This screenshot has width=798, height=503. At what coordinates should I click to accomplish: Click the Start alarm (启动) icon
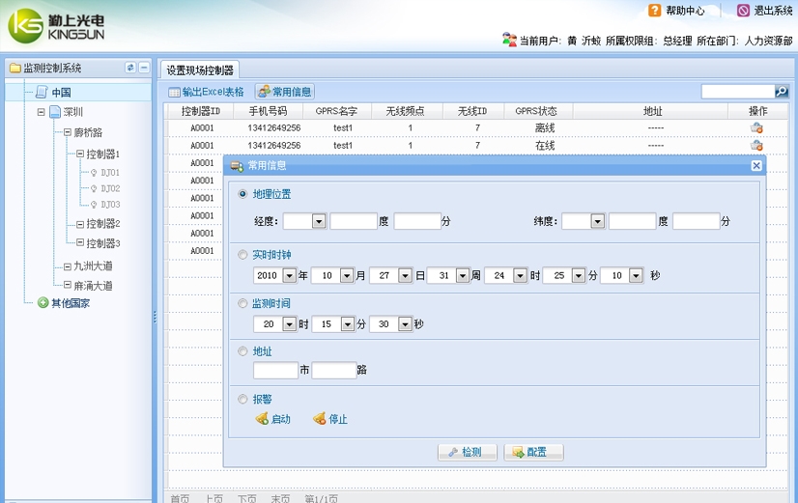[x=262, y=419]
